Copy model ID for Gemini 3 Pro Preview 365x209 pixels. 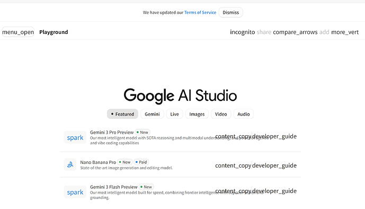click(x=233, y=136)
